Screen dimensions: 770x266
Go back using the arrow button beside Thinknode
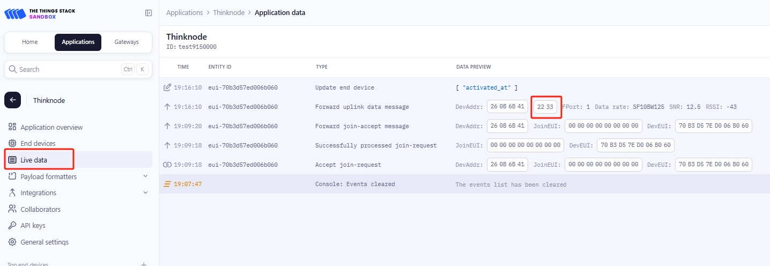coord(12,100)
